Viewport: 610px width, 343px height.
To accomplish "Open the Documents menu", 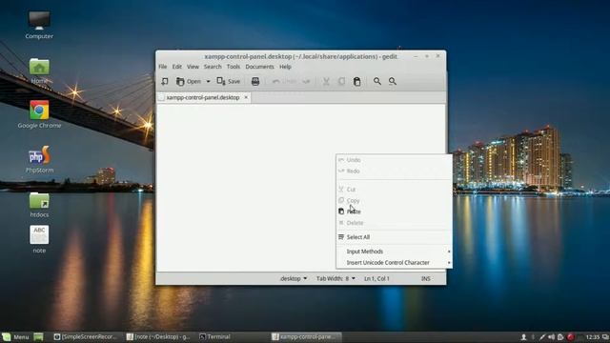I will tap(259, 67).
